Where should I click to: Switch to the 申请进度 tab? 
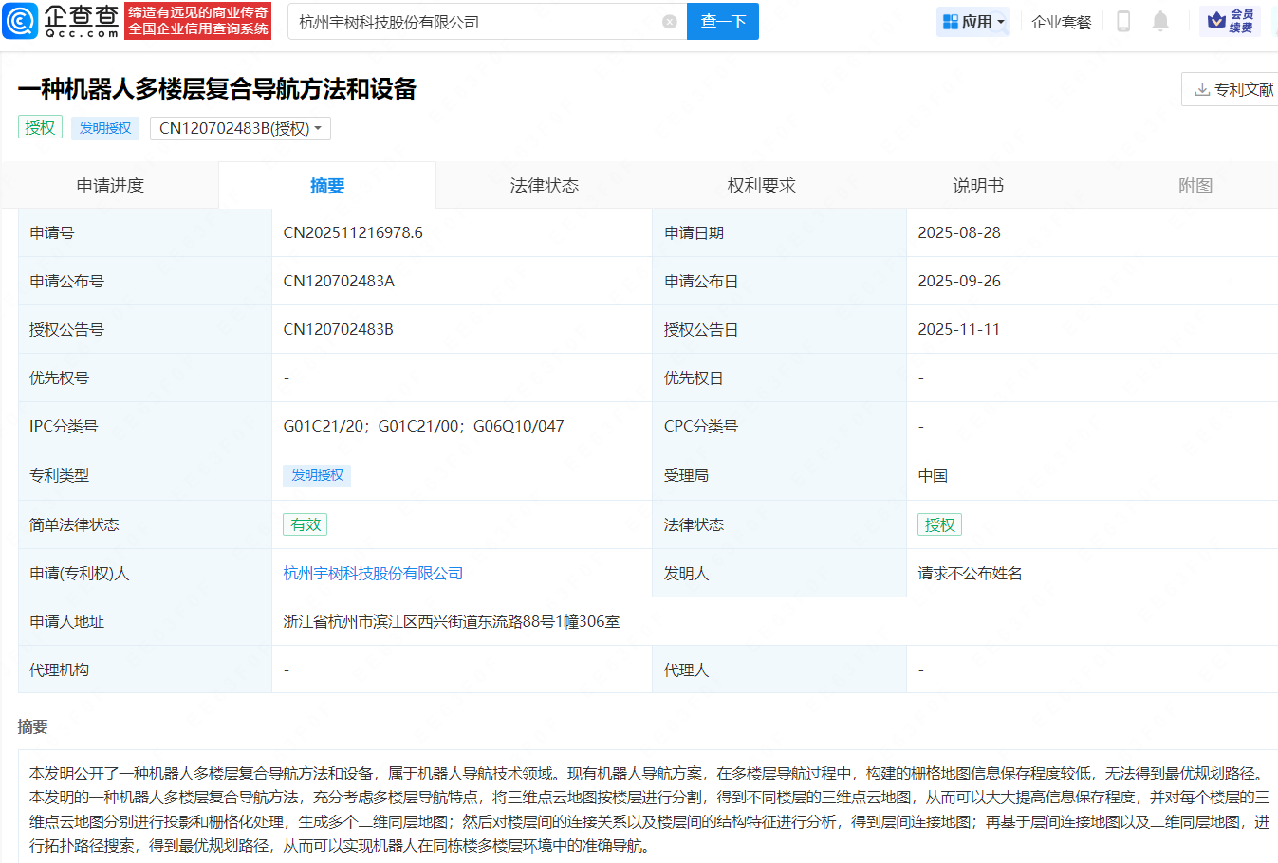(x=110, y=186)
